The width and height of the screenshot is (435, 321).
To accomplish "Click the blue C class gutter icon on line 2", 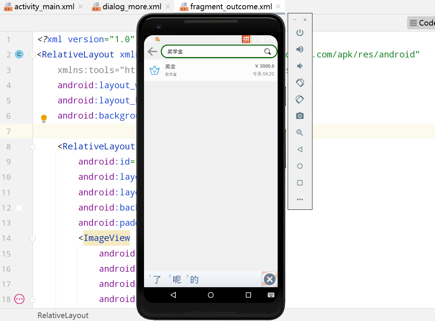I will point(19,54).
